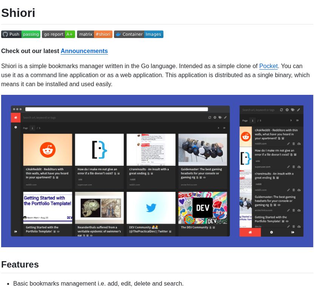Jump to last page in mobile view
The image size is (314, 289).
click(297, 120)
